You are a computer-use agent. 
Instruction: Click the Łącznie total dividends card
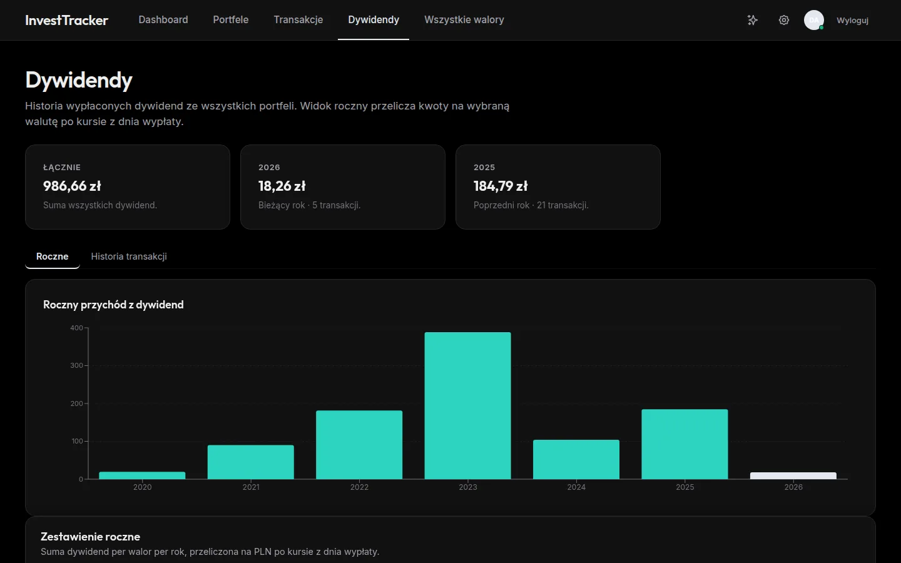coord(128,187)
